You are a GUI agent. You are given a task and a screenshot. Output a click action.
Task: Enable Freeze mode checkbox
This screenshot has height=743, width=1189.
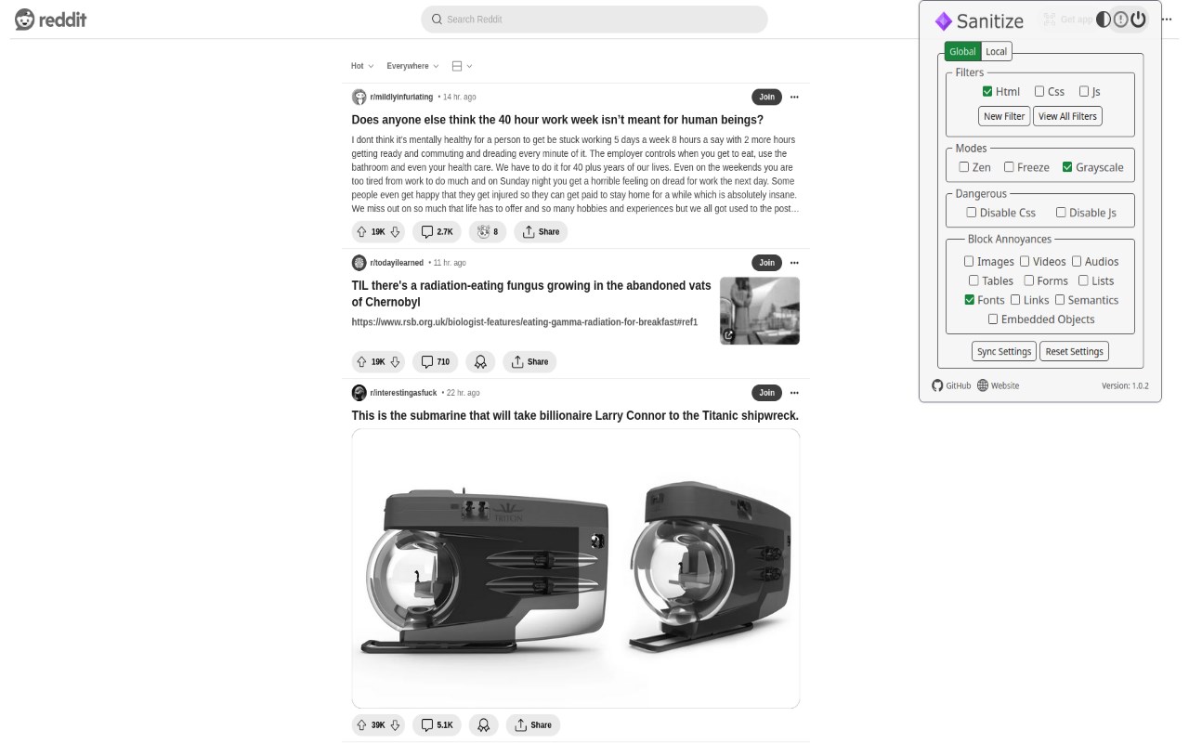click(1009, 167)
